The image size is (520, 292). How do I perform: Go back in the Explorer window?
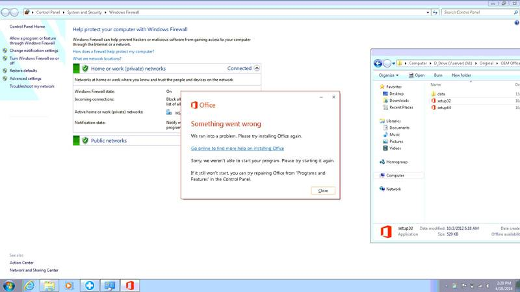click(x=378, y=63)
